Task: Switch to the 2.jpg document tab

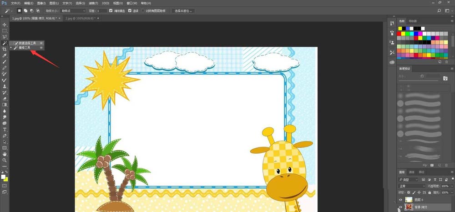Action: (x=81, y=18)
